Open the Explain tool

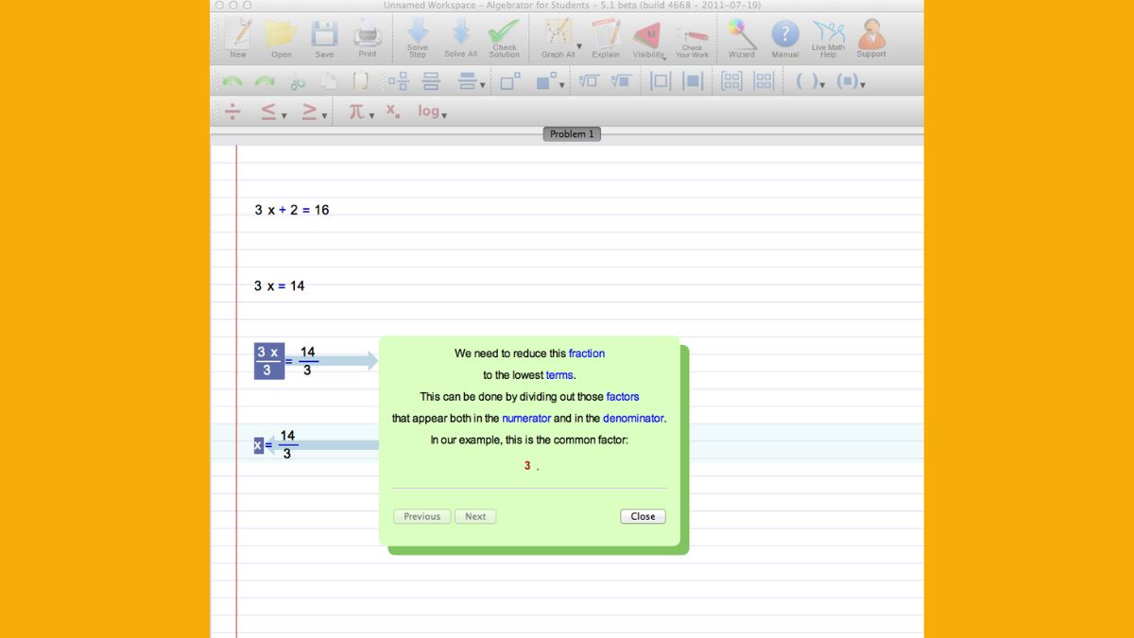point(605,37)
